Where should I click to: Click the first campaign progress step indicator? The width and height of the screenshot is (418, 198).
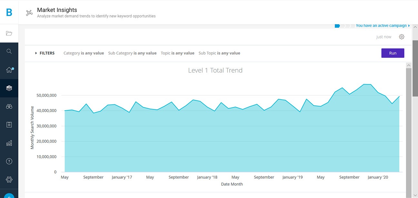[337, 26]
